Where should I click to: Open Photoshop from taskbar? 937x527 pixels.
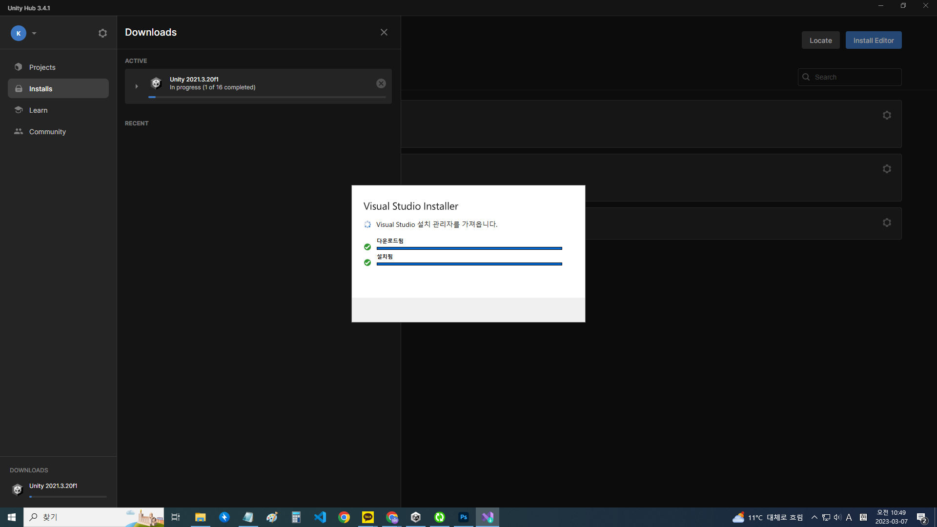pos(464,517)
